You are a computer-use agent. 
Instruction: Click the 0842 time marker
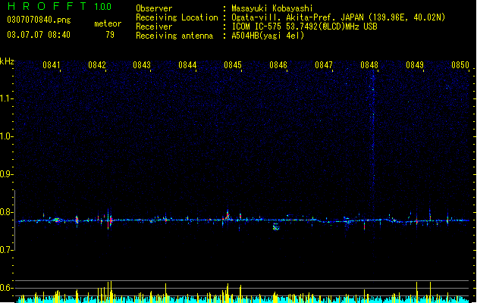(x=97, y=65)
